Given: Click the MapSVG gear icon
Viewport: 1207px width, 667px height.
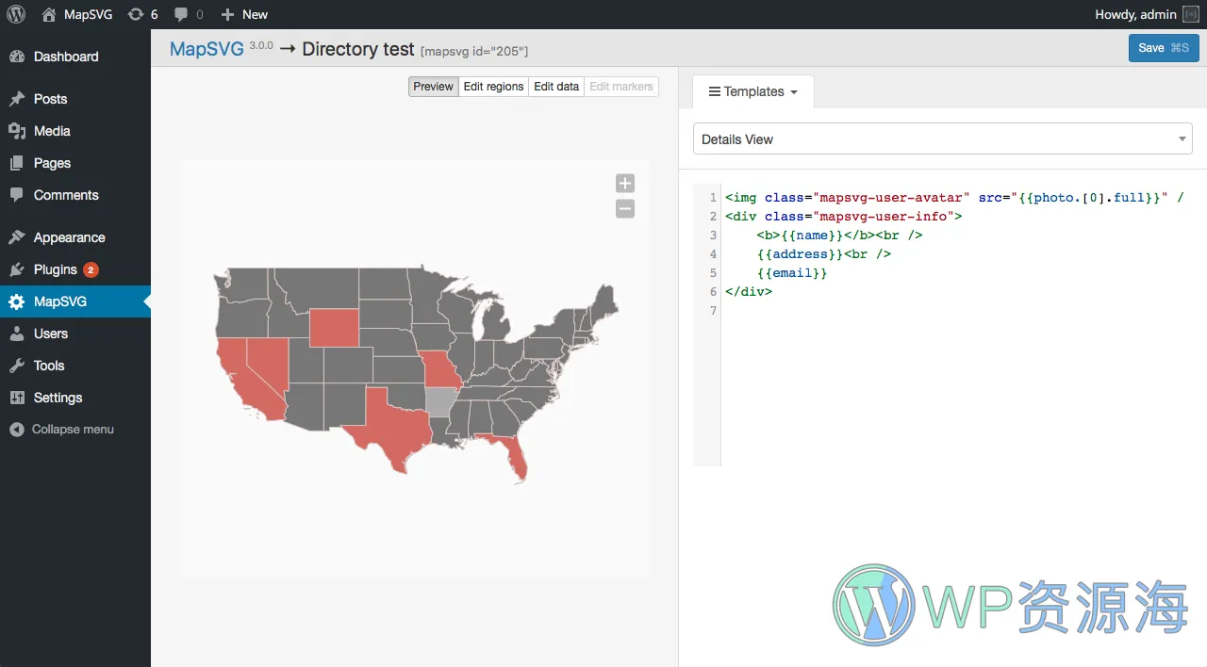Looking at the screenshot, I should coord(17,301).
